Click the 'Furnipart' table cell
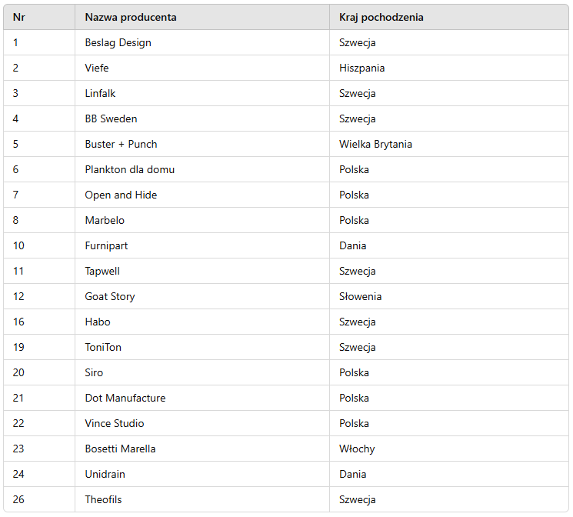 [x=106, y=245]
